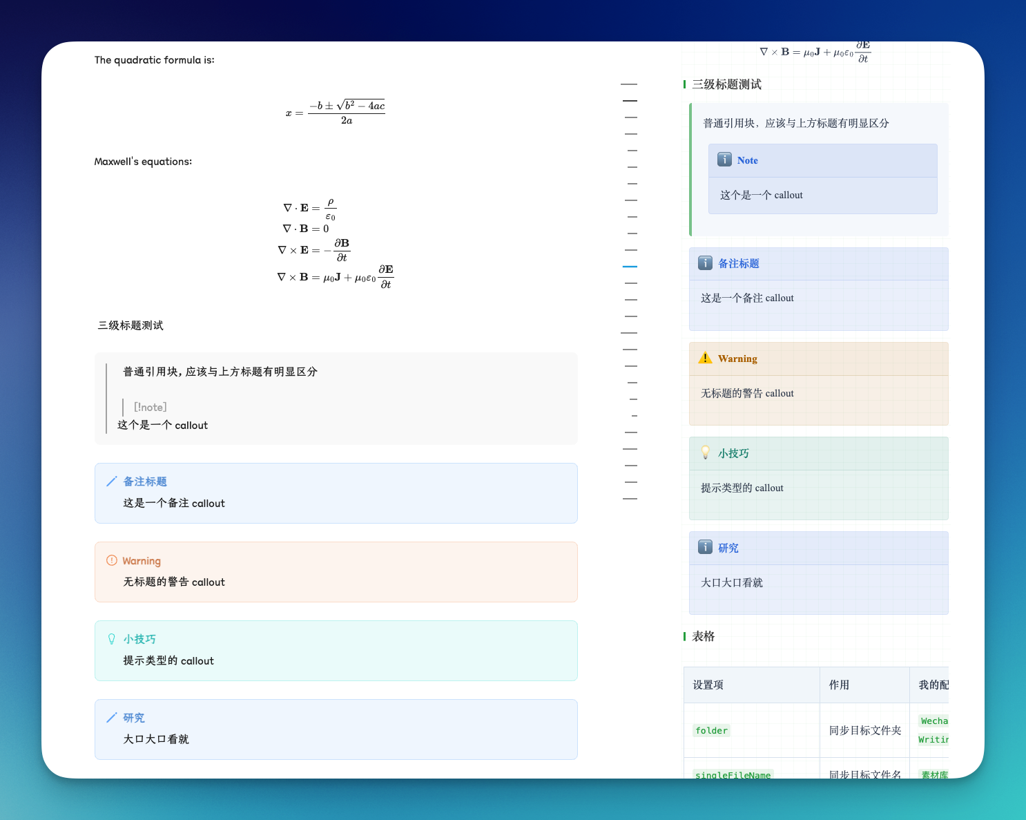Click the info icon beside preview 研究 title
Screen dimensions: 1026x820
(705, 547)
